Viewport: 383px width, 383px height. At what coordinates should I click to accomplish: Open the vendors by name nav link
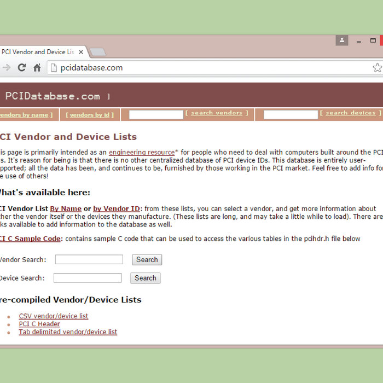pos(25,115)
